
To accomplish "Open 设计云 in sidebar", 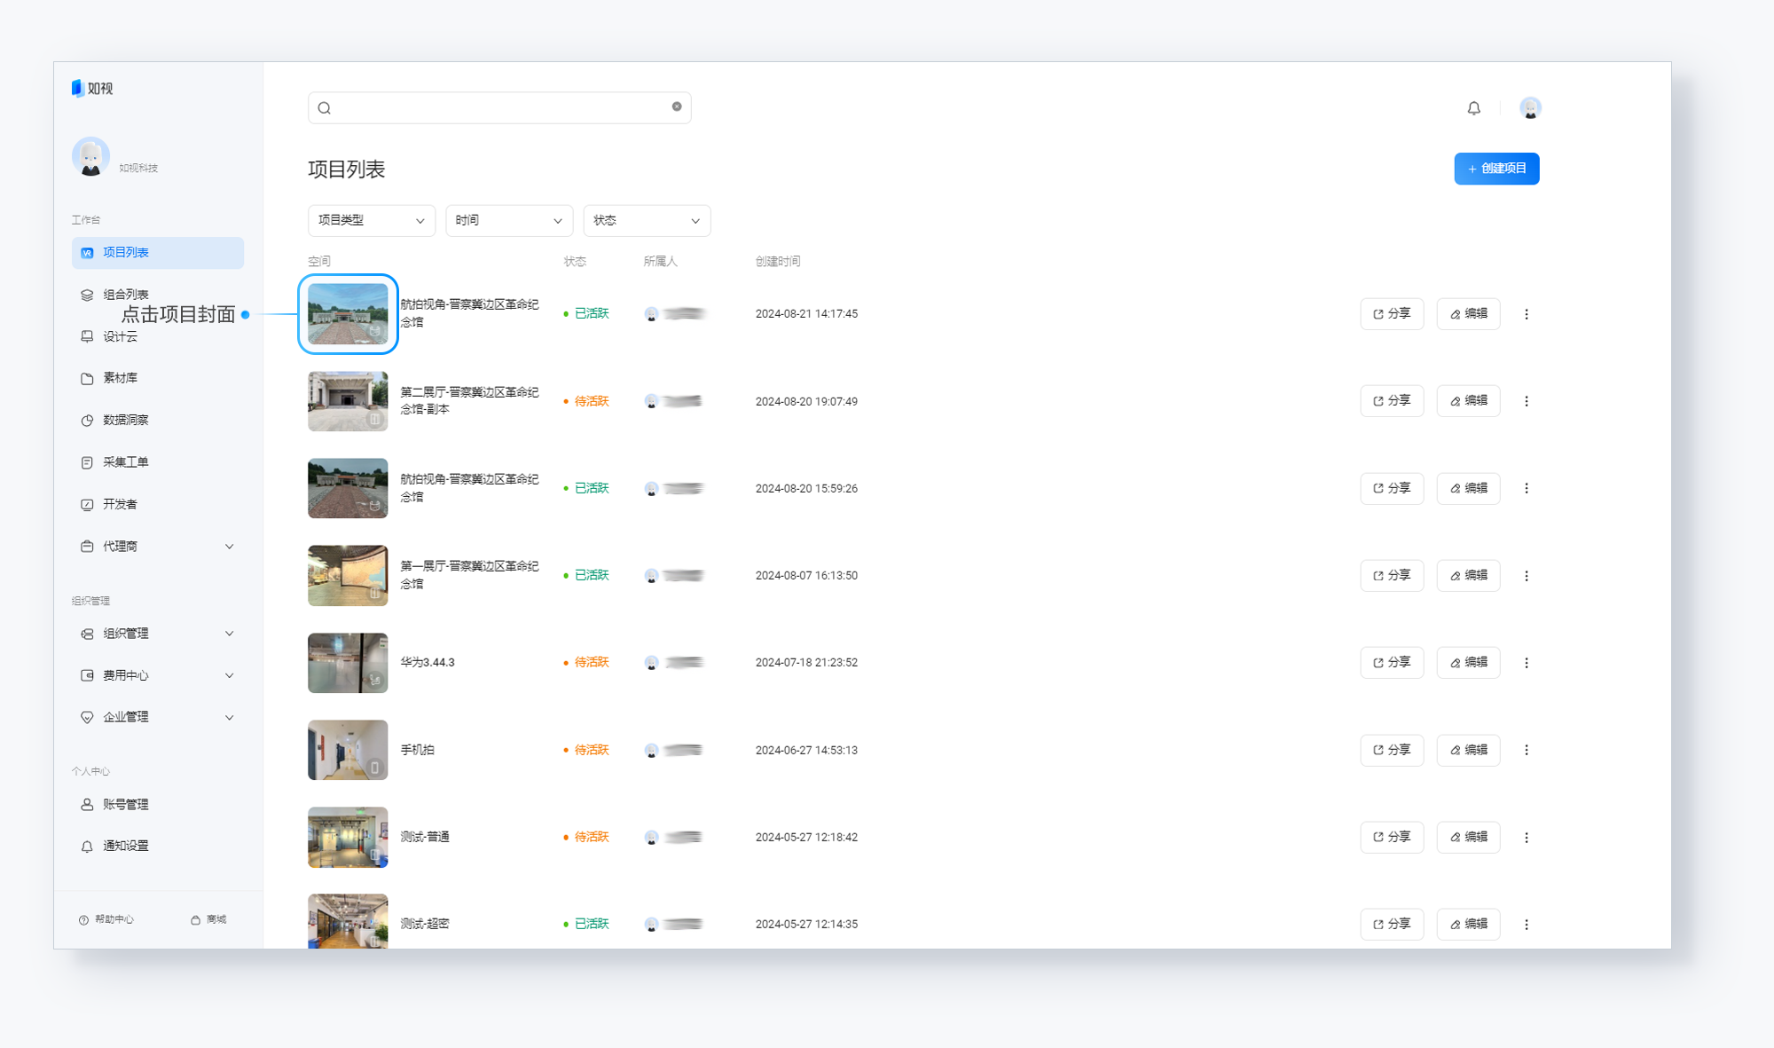I will [158, 336].
